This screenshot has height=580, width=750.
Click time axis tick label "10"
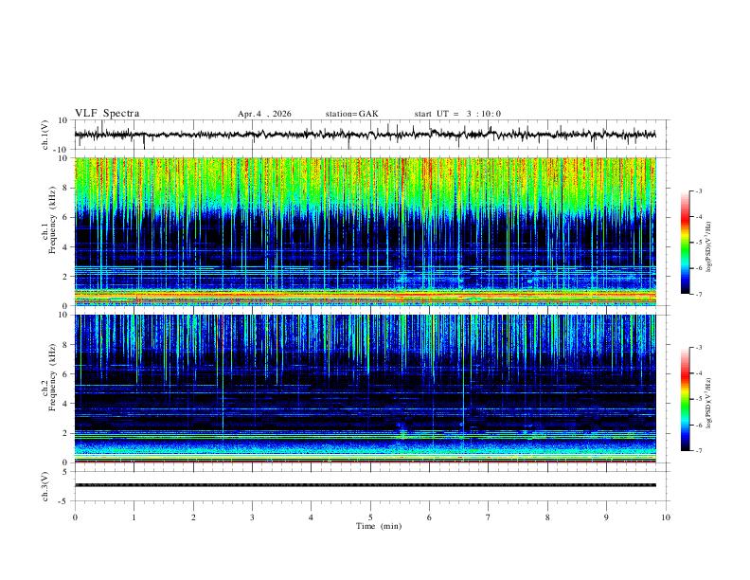[x=666, y=517]
